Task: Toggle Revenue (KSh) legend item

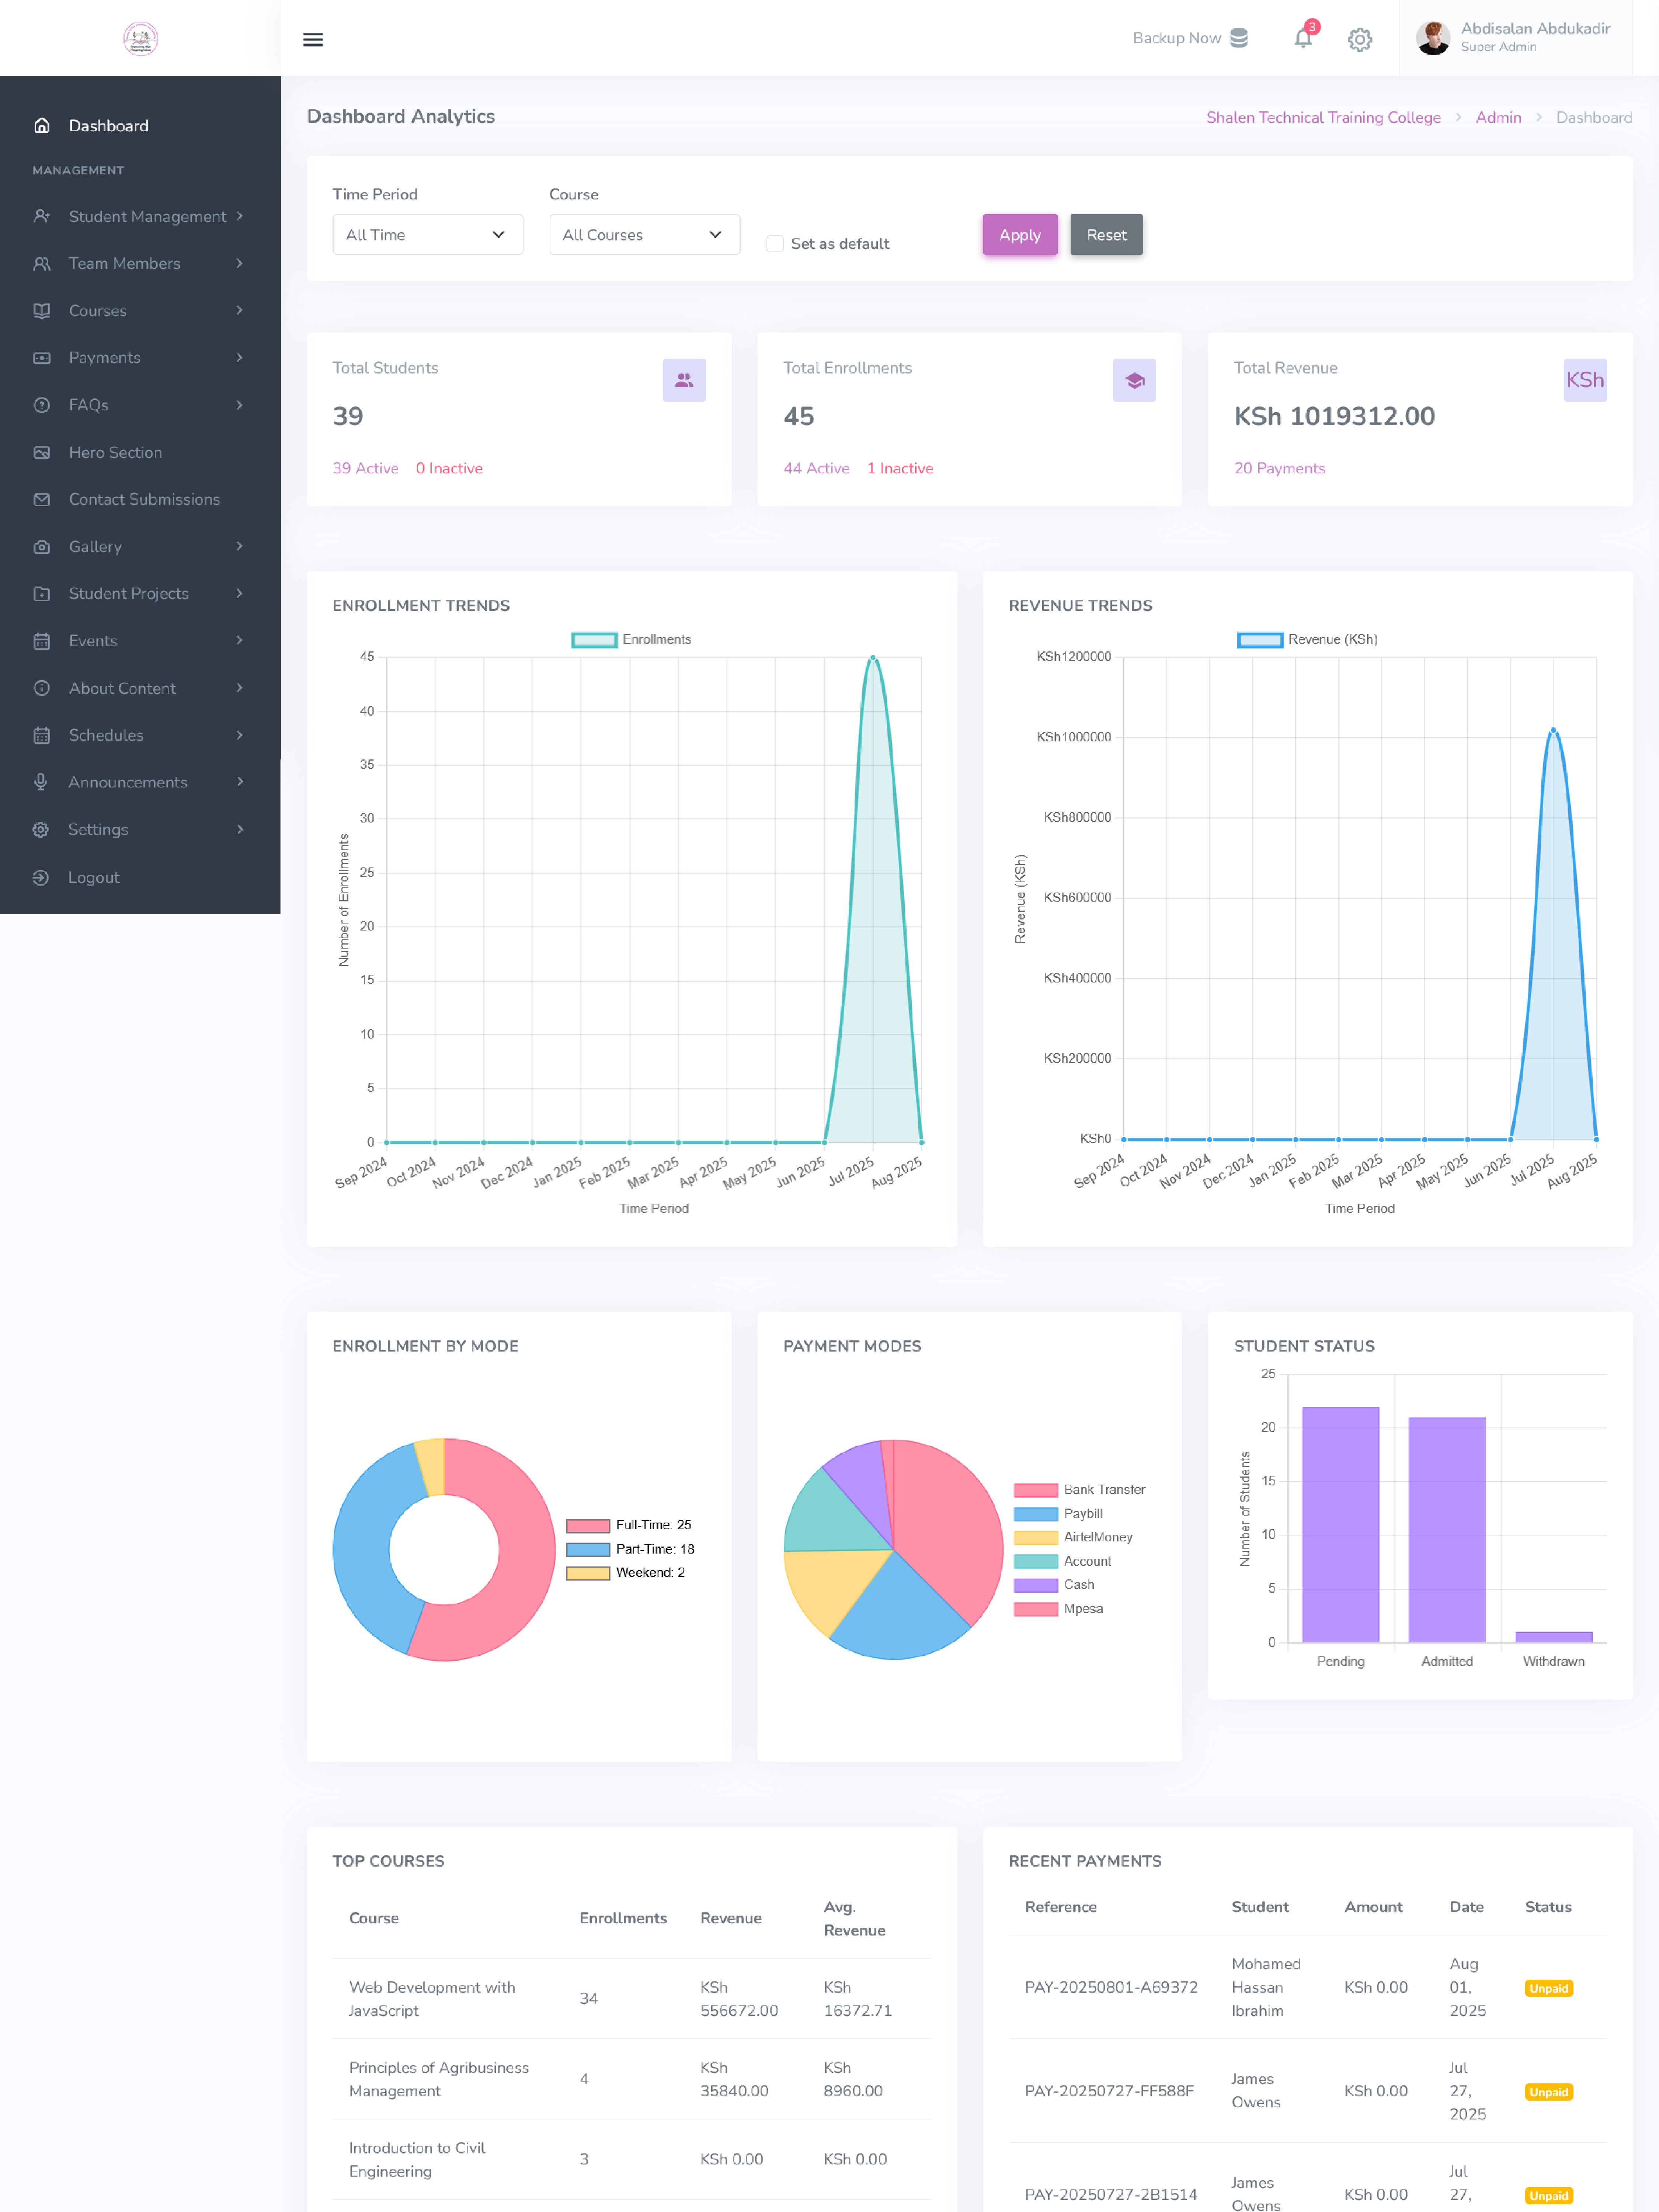Action: click(x=1307, y=640)
